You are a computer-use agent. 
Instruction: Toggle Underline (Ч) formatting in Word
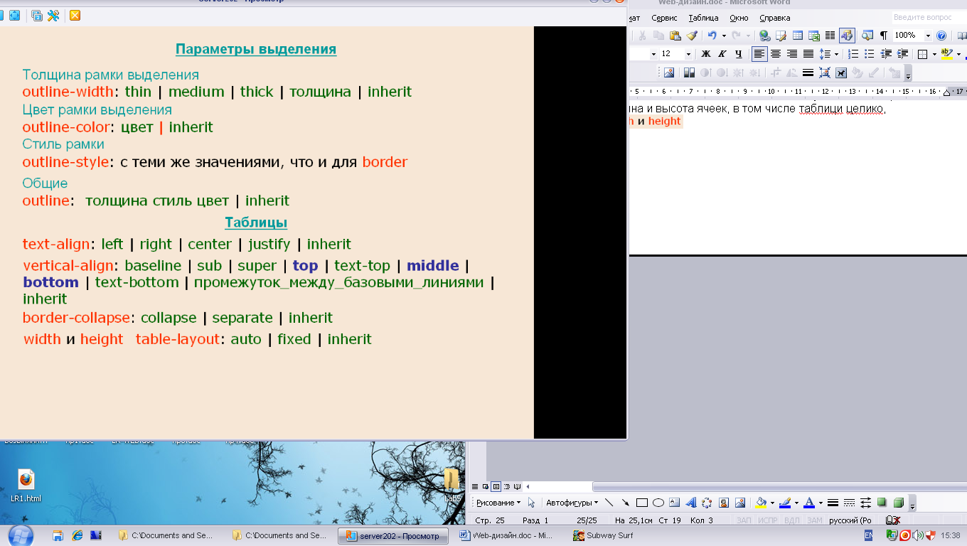pos(739,54)
